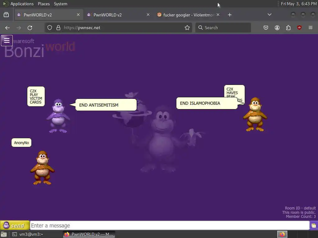Switch to first PwnWORLD v2 tab

pos(49,15)
